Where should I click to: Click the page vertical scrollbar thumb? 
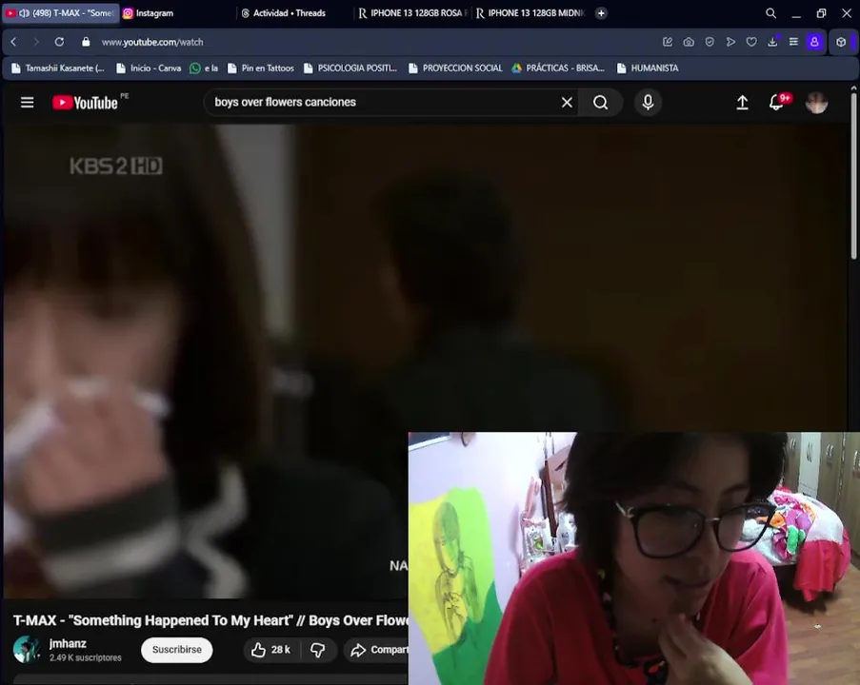pyautogui.click(x=853, y=175)
